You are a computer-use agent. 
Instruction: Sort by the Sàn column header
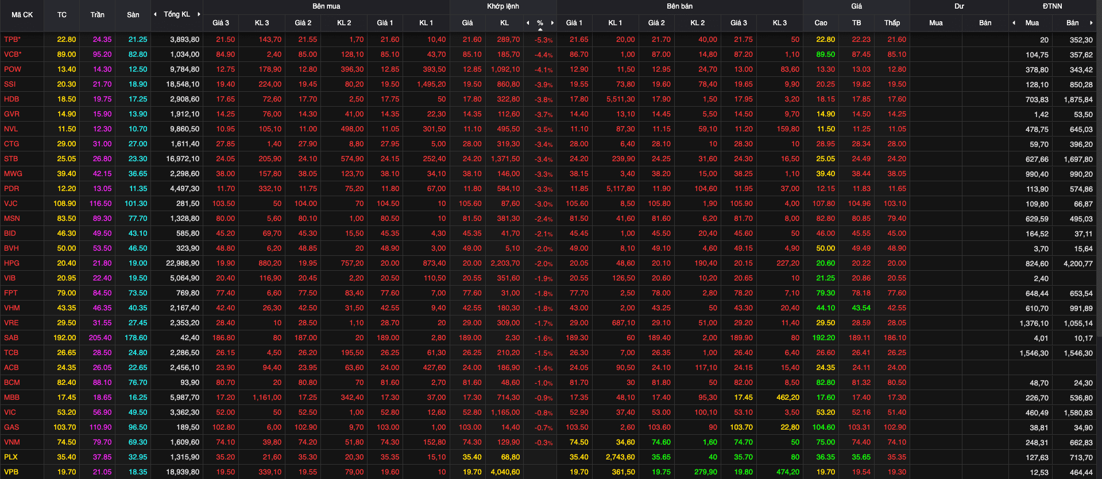(x=133, y=15)
